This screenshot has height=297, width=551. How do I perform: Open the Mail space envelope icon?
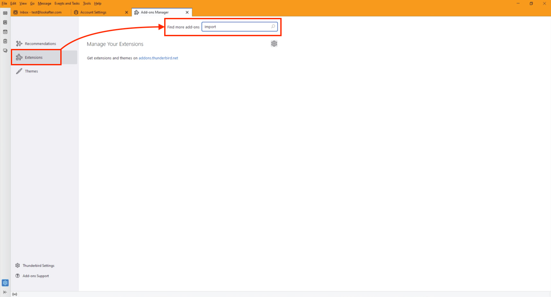pyautogui.click(x=5, y=13)
